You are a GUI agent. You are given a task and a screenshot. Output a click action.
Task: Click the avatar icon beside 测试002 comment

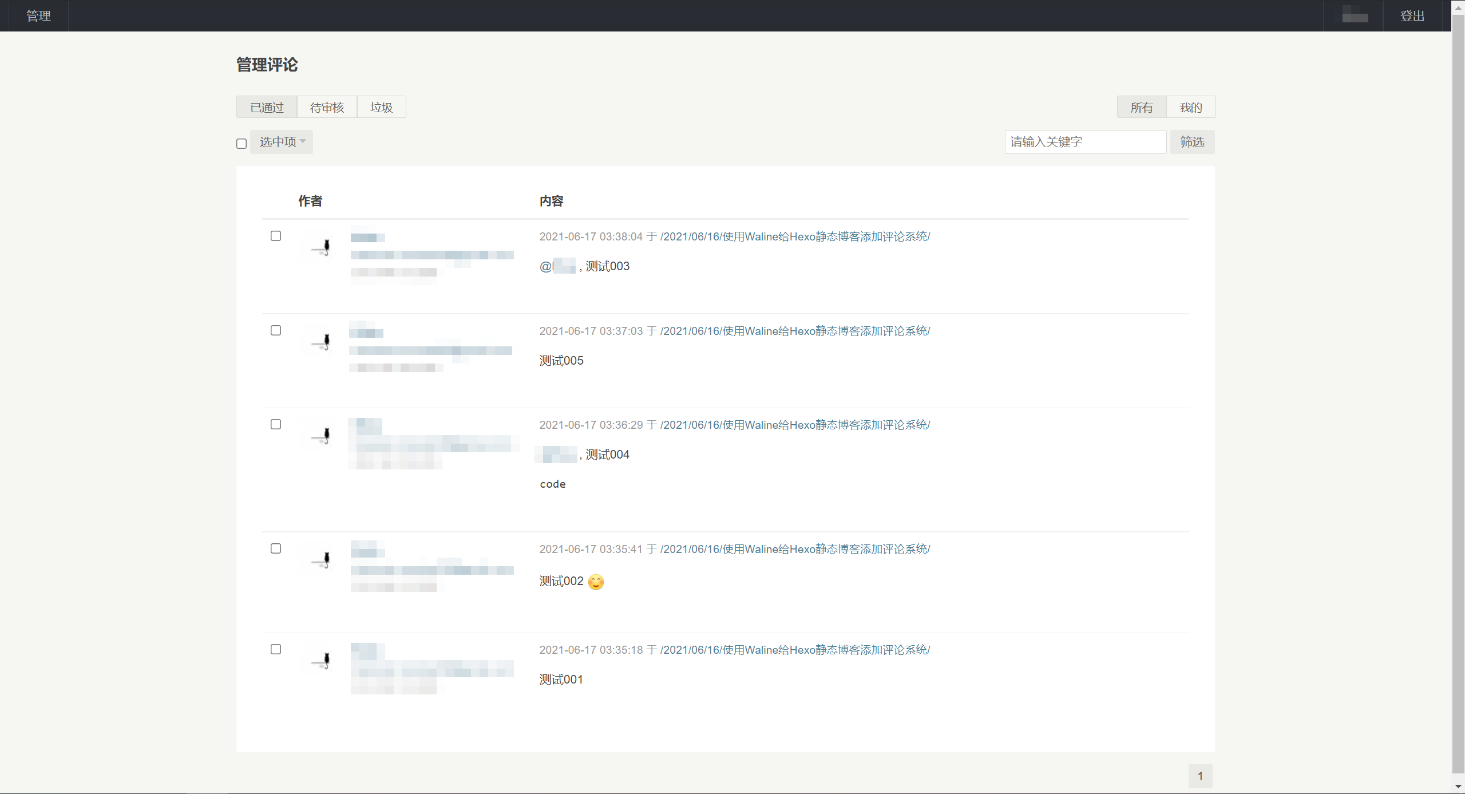[x=316, y=559]
